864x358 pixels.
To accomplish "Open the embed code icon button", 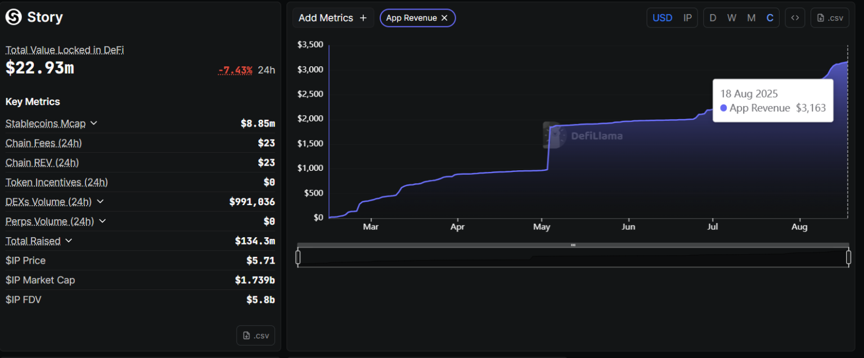I will 795,17.
